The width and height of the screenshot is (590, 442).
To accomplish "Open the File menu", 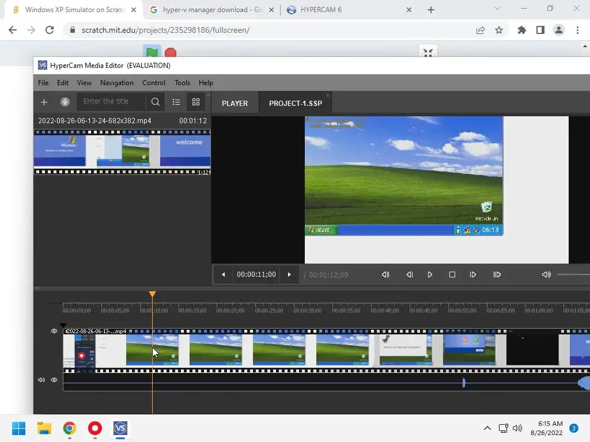I will click(43, 83).
